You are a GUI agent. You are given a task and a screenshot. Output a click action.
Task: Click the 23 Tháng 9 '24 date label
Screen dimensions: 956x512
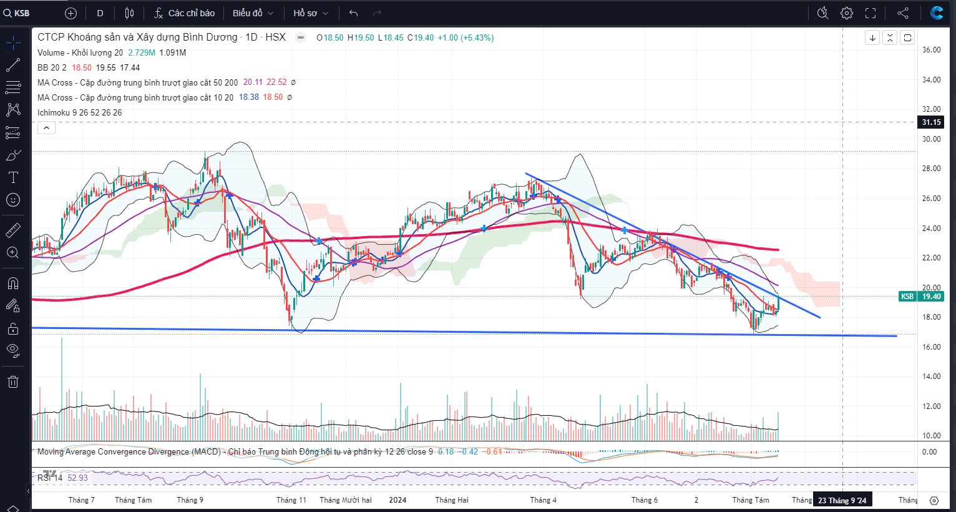point(842,500)
